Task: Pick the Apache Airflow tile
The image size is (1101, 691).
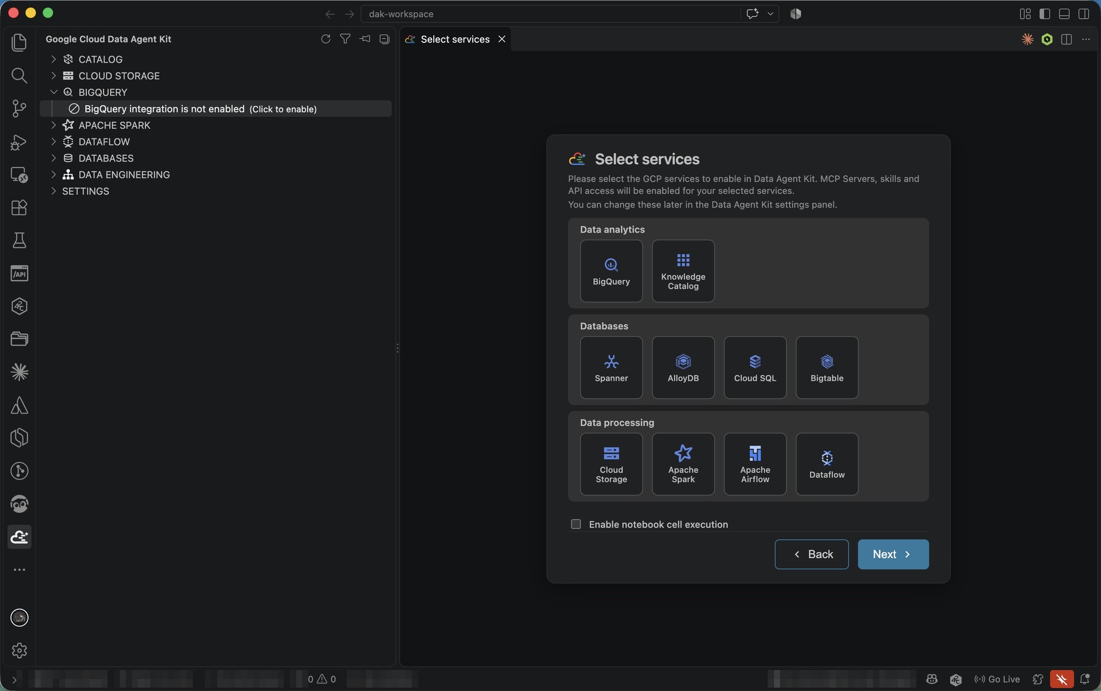Action: (x=755, y=464)
